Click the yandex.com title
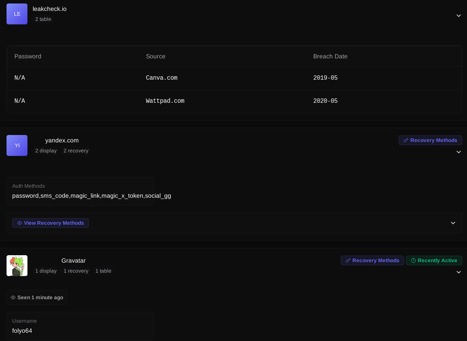467x341 pixels. (x=62, y=140)
